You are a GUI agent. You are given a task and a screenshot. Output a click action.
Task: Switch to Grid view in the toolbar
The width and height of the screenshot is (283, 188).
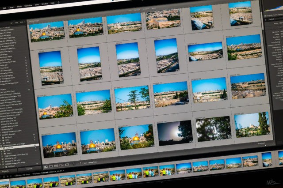45,166
